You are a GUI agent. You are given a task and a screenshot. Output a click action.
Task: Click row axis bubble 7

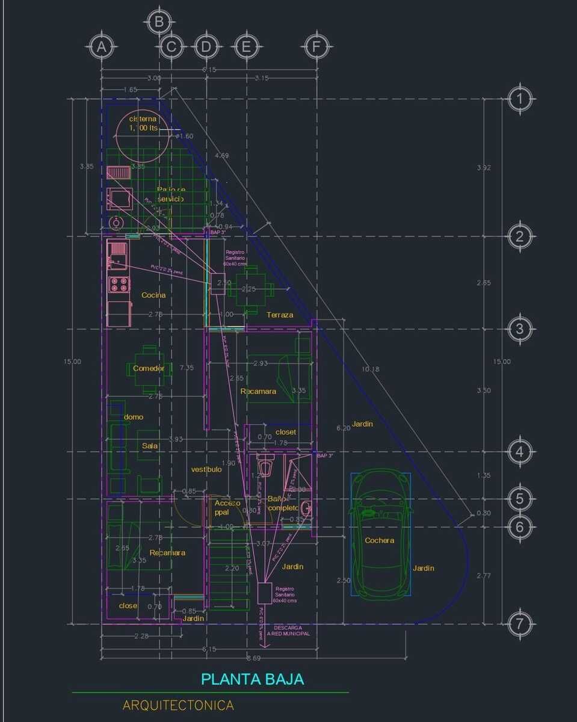520,625
